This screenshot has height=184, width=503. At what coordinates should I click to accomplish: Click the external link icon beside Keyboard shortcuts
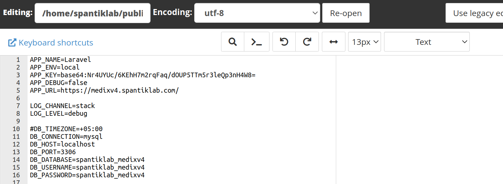click(12, 42)
